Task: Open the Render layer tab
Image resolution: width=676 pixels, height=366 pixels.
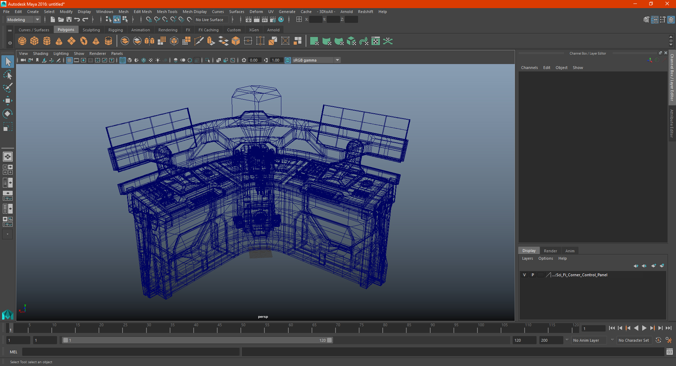Action: [550, 251]
